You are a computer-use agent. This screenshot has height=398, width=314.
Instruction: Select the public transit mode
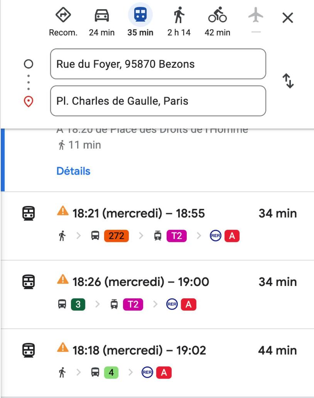(x=140, y=16)
